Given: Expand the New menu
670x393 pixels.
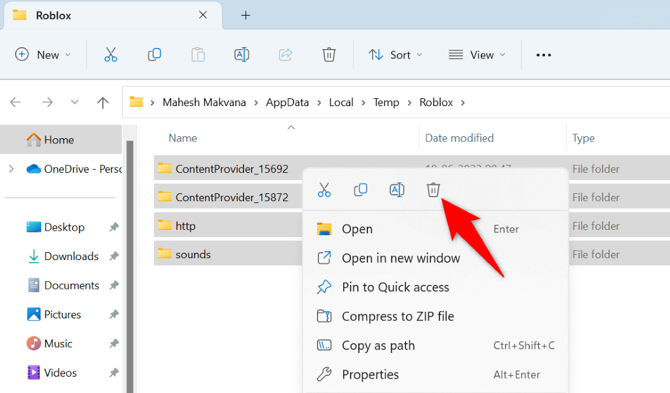Looking at the screenshot, I should point(43,54).
